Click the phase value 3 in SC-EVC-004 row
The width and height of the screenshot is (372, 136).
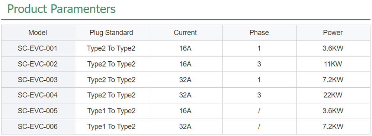[x=259, y=95]
